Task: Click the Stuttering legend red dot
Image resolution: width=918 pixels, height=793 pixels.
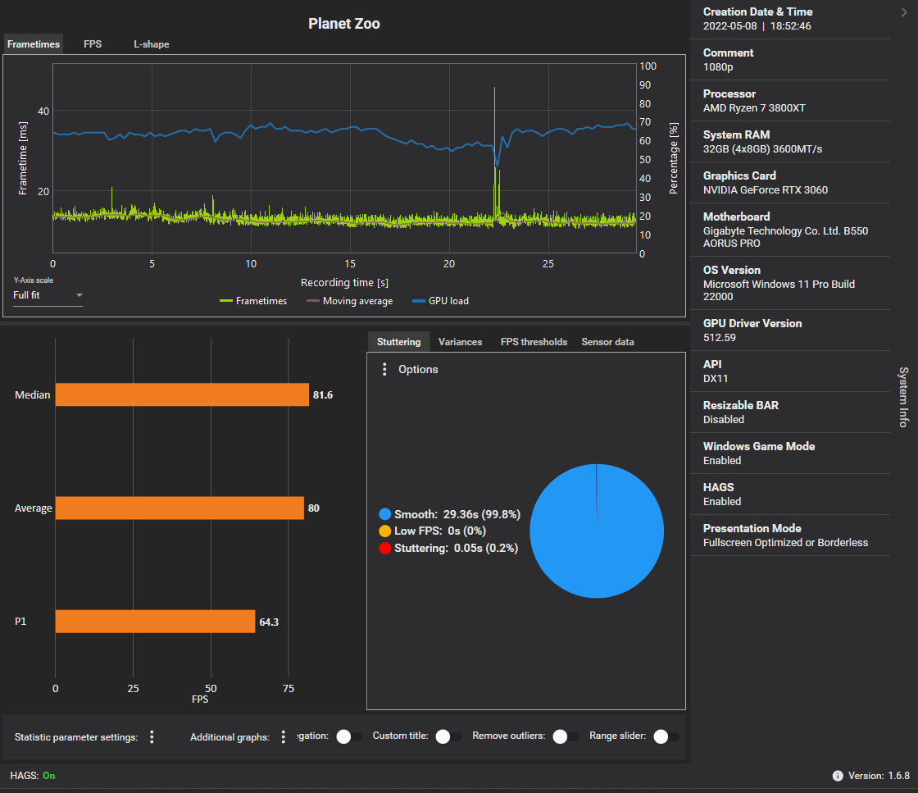Action: [x=384, y=548]
